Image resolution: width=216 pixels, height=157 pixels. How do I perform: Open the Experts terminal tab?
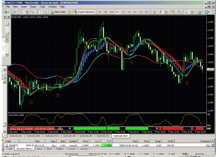(72, 149)
